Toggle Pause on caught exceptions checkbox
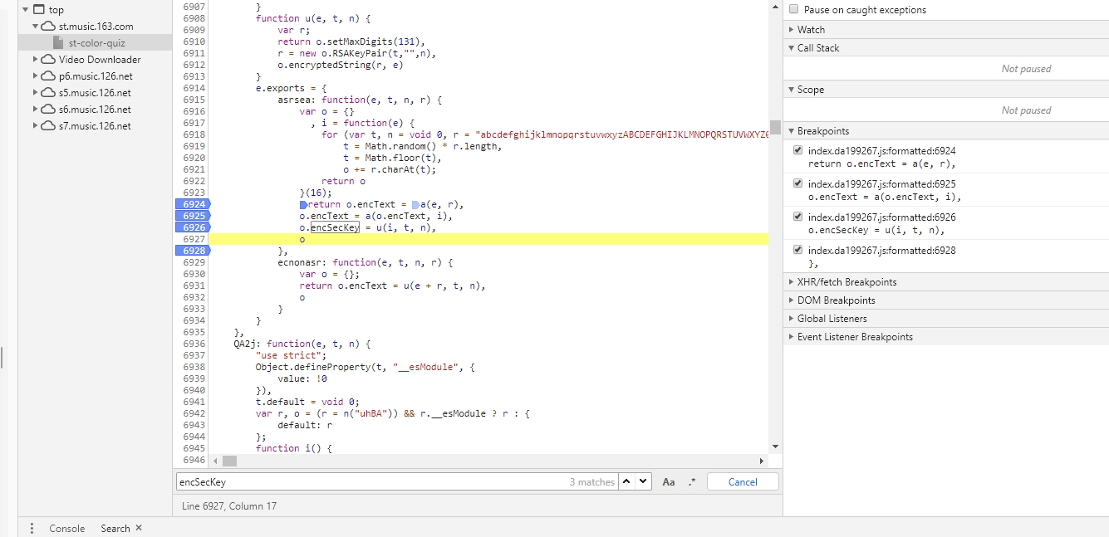The height and width of the screenshot is (537, 1109). pos(793,9)
